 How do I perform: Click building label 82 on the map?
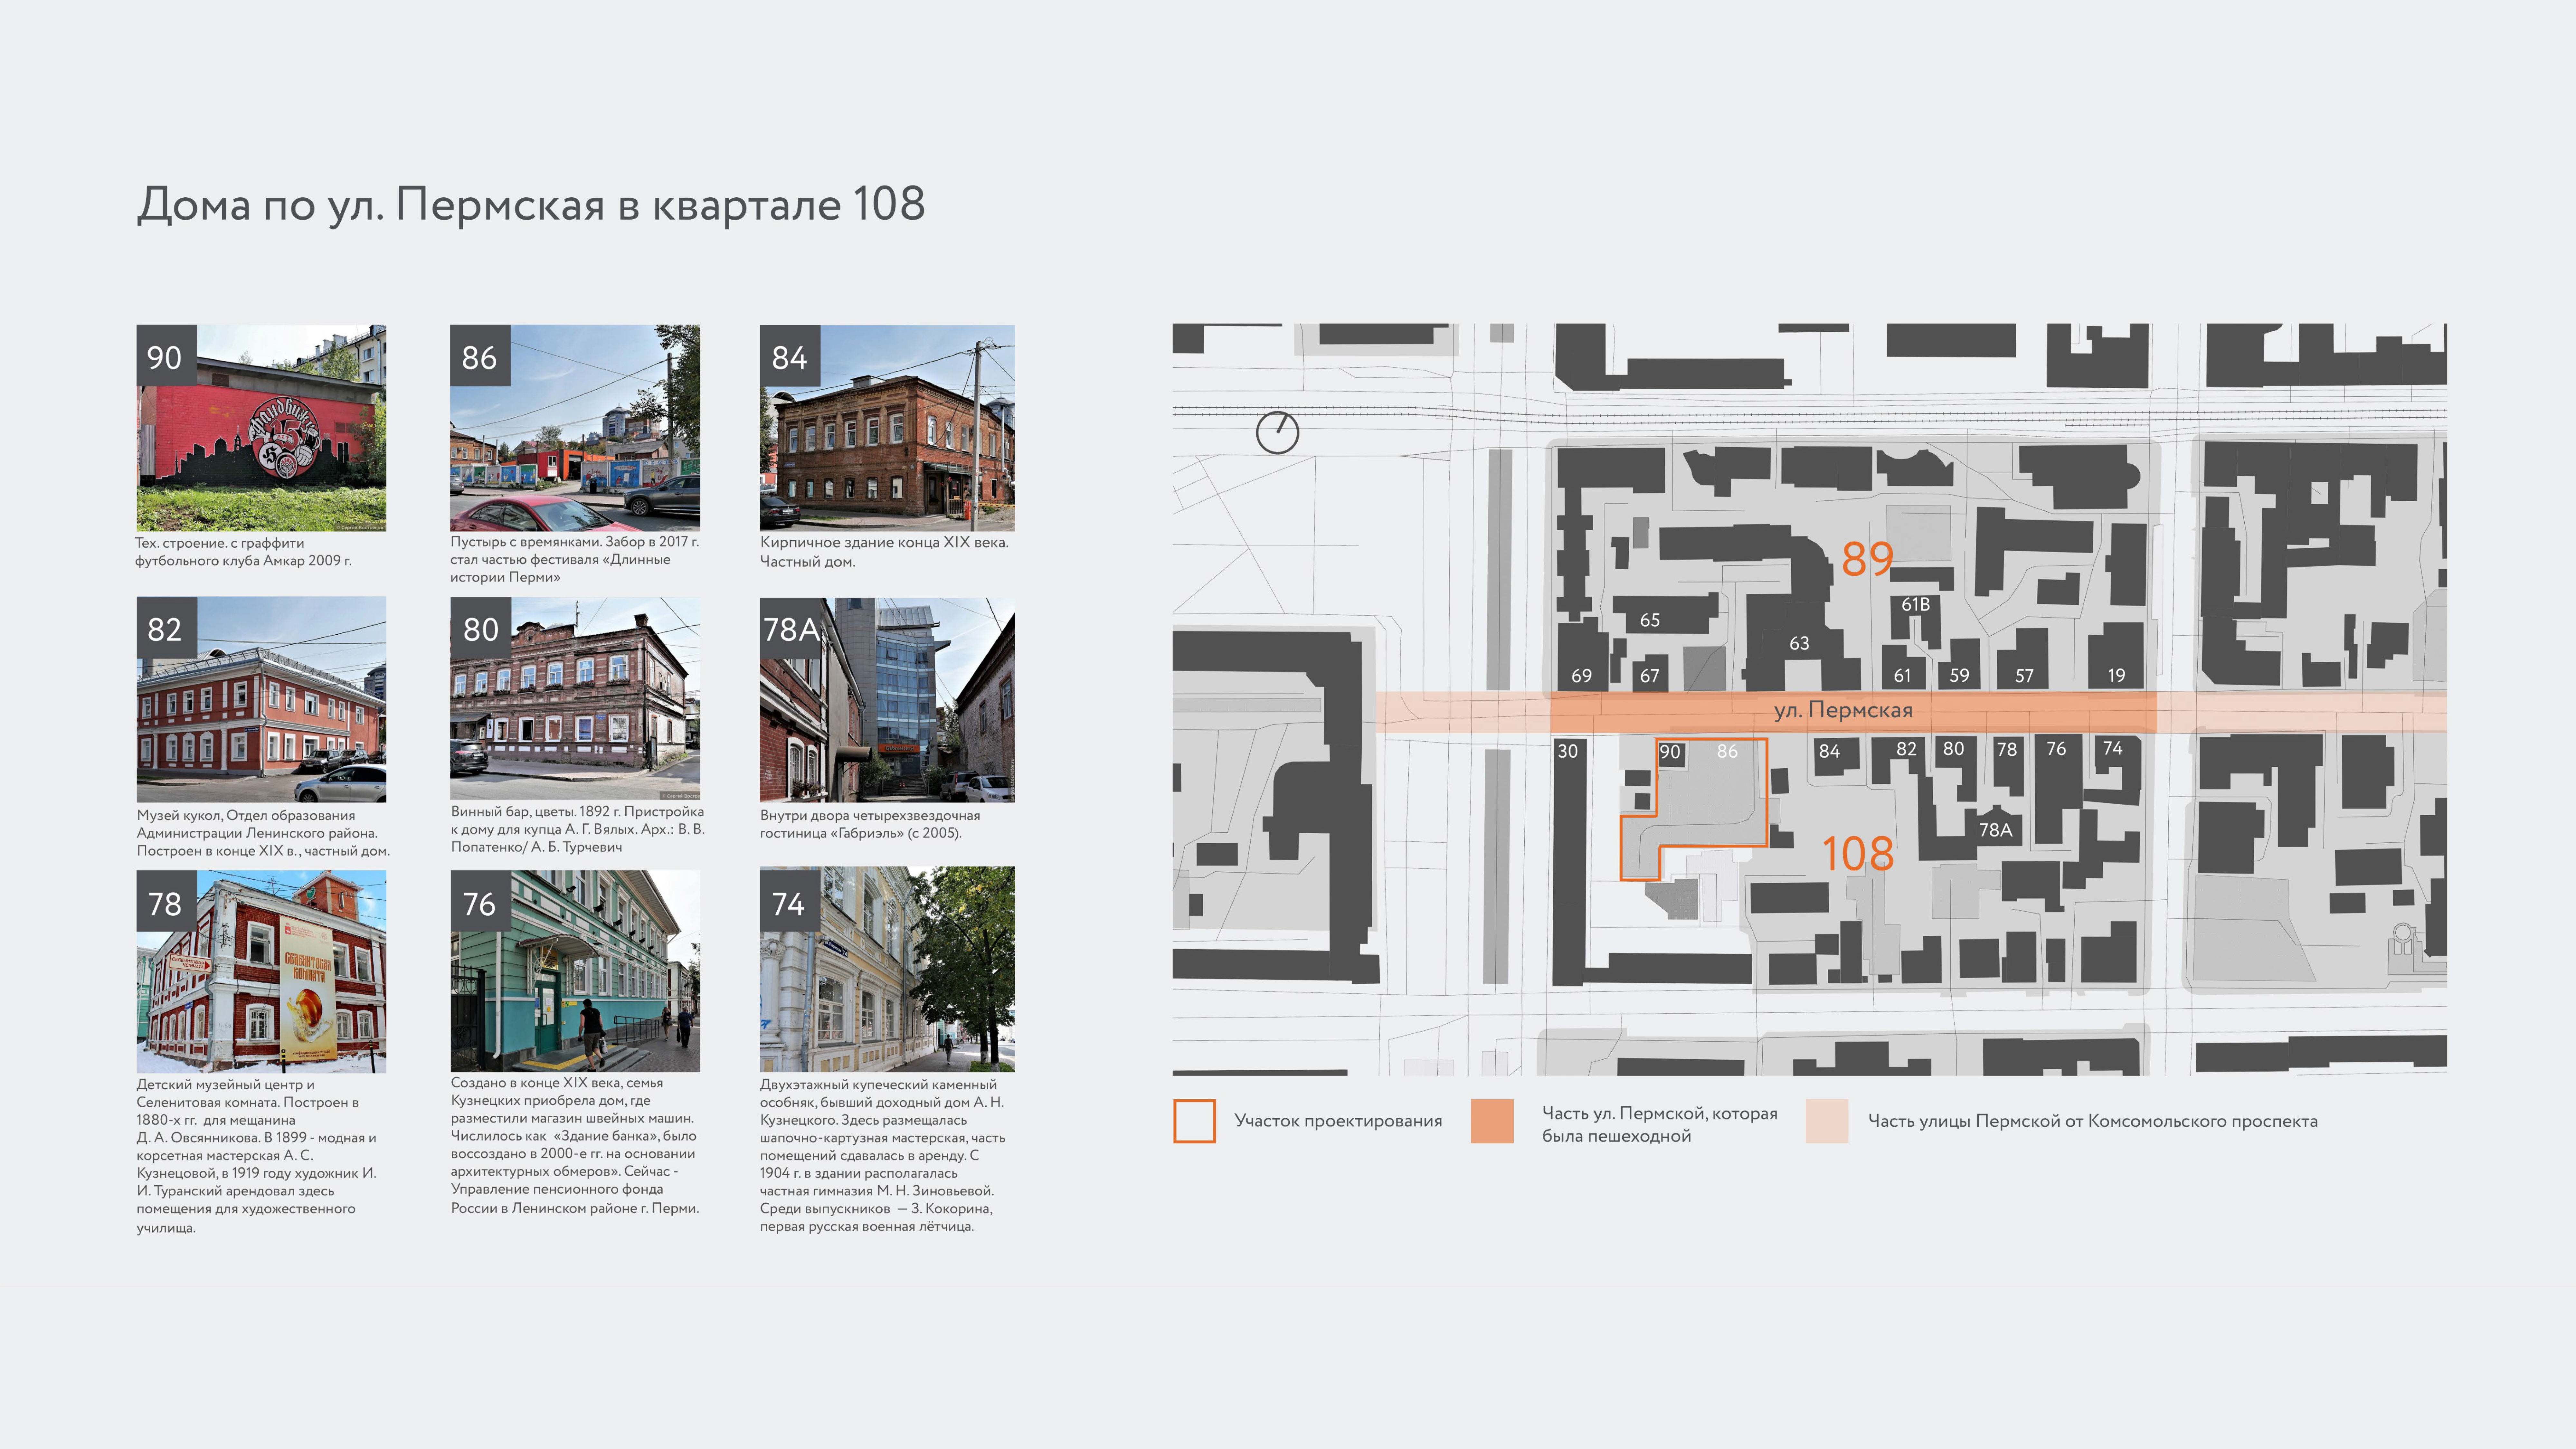click(x=1907, y=749)
